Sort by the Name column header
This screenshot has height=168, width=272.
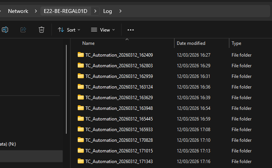click(88, 43)
